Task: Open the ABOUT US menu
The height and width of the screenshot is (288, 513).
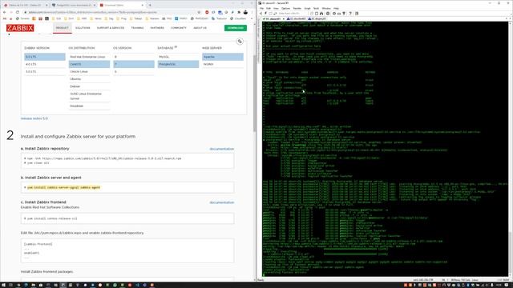Action: click(200, 28)
